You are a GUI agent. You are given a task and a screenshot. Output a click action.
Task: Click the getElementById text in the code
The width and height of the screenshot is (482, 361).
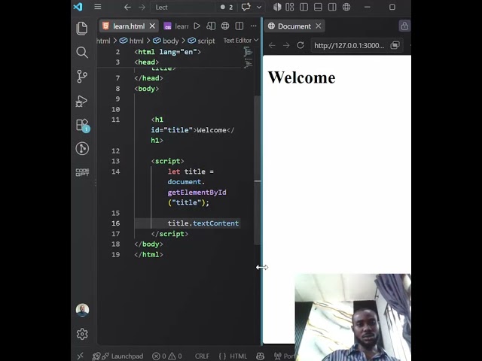click(x=197, y=193)
